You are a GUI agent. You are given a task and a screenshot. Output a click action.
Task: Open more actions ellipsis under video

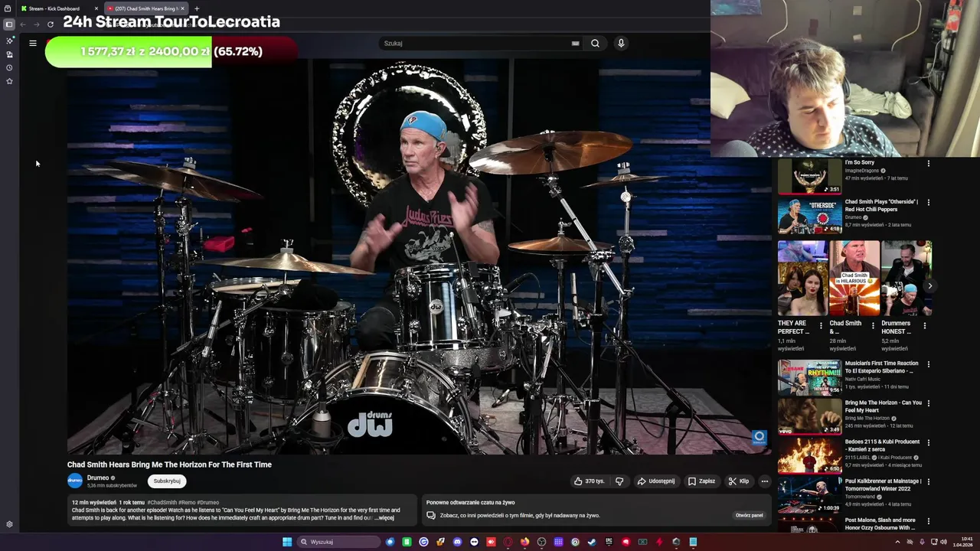click(764, 481)
